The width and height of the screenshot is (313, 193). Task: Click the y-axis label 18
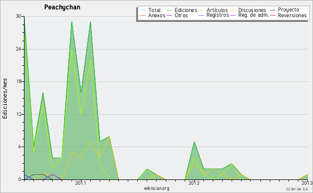(x=18, y=81)
